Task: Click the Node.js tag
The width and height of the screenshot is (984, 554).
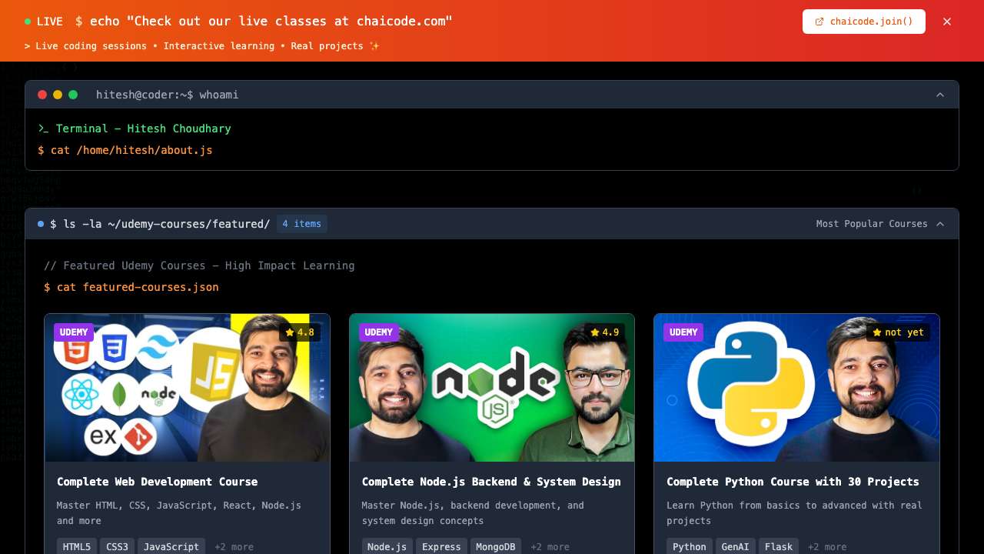Action: (387, 546)
